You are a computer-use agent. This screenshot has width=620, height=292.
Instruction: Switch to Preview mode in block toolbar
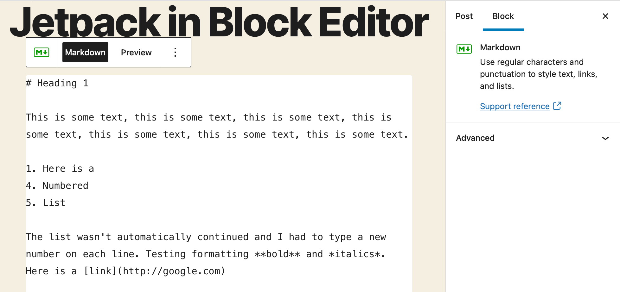[x=136, y=52]
